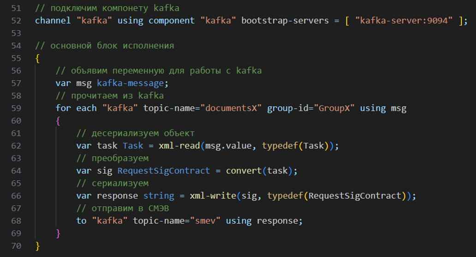This screenshot has width=476, height=257.
Task: Click the comment on line 54
Action: pyautogui.click(x=105, y=46)
